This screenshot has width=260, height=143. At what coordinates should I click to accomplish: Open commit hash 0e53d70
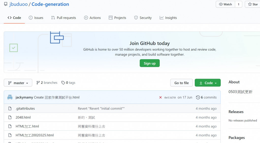[x=170, y=97]
